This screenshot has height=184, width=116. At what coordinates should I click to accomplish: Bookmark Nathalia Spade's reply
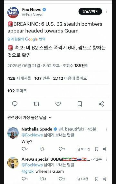[97, 149]
